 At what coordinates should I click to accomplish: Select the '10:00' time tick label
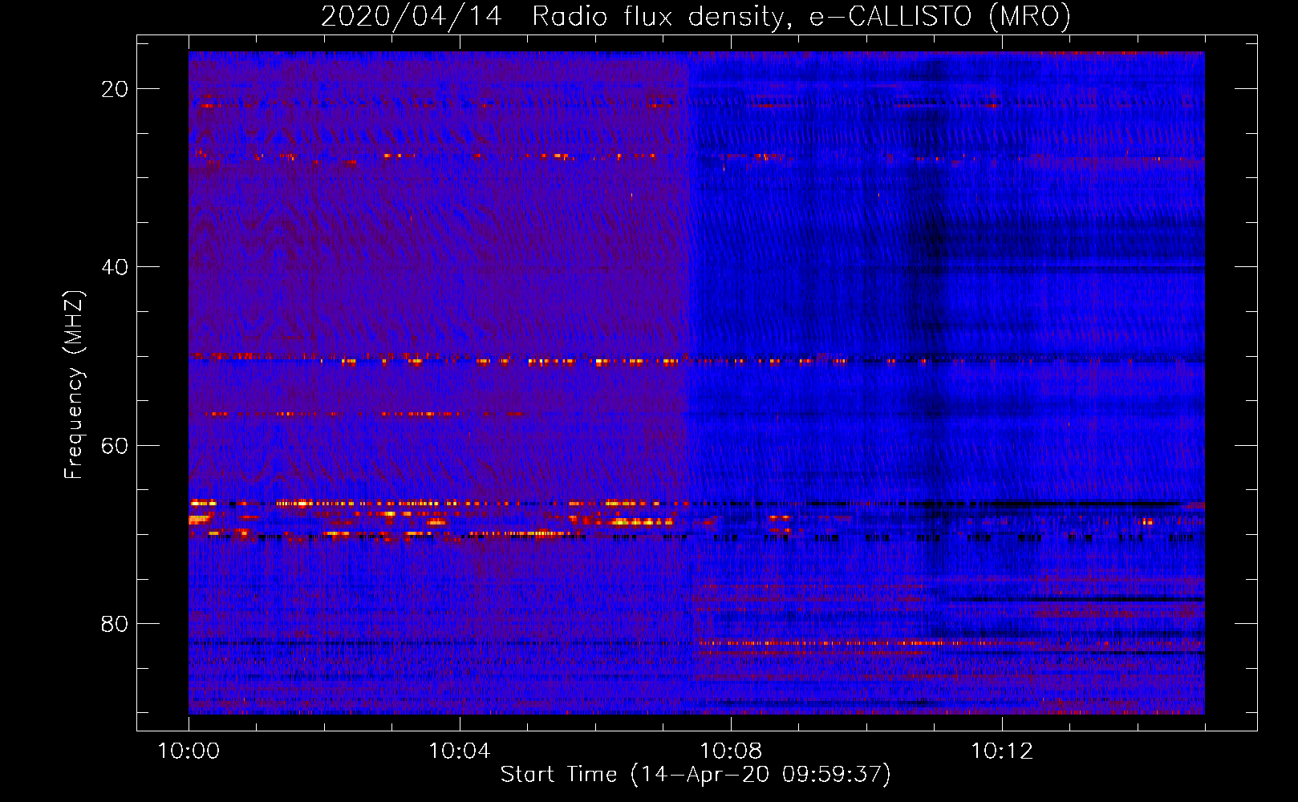tap(189, 751)
